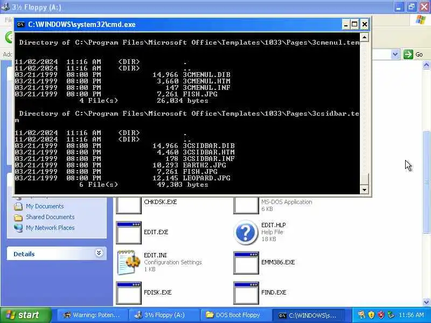
Task: Click the red shield alert tray icon
Action: (x=381, y=315)
